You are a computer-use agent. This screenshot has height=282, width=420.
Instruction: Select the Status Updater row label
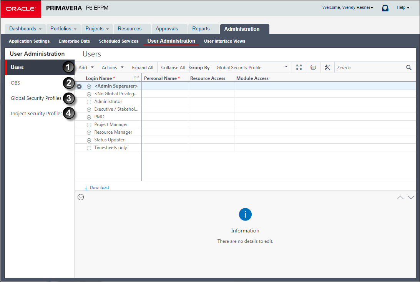click(109, 140)
